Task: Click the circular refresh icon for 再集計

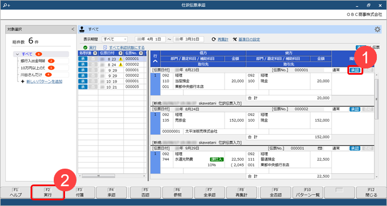Action: 214,39
